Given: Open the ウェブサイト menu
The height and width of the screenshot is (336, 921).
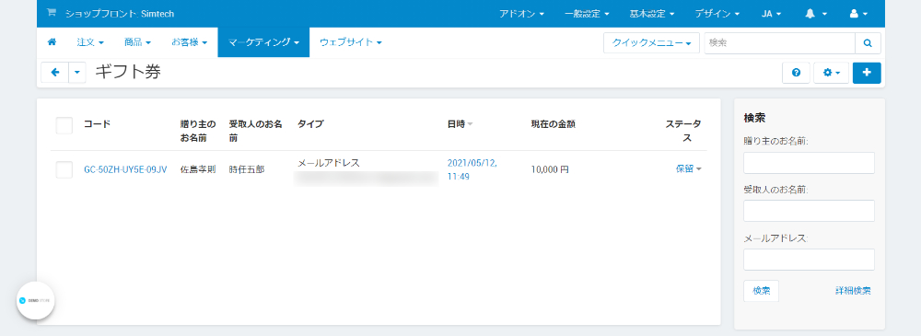Looking at the screenshot, I should point(351,42).
